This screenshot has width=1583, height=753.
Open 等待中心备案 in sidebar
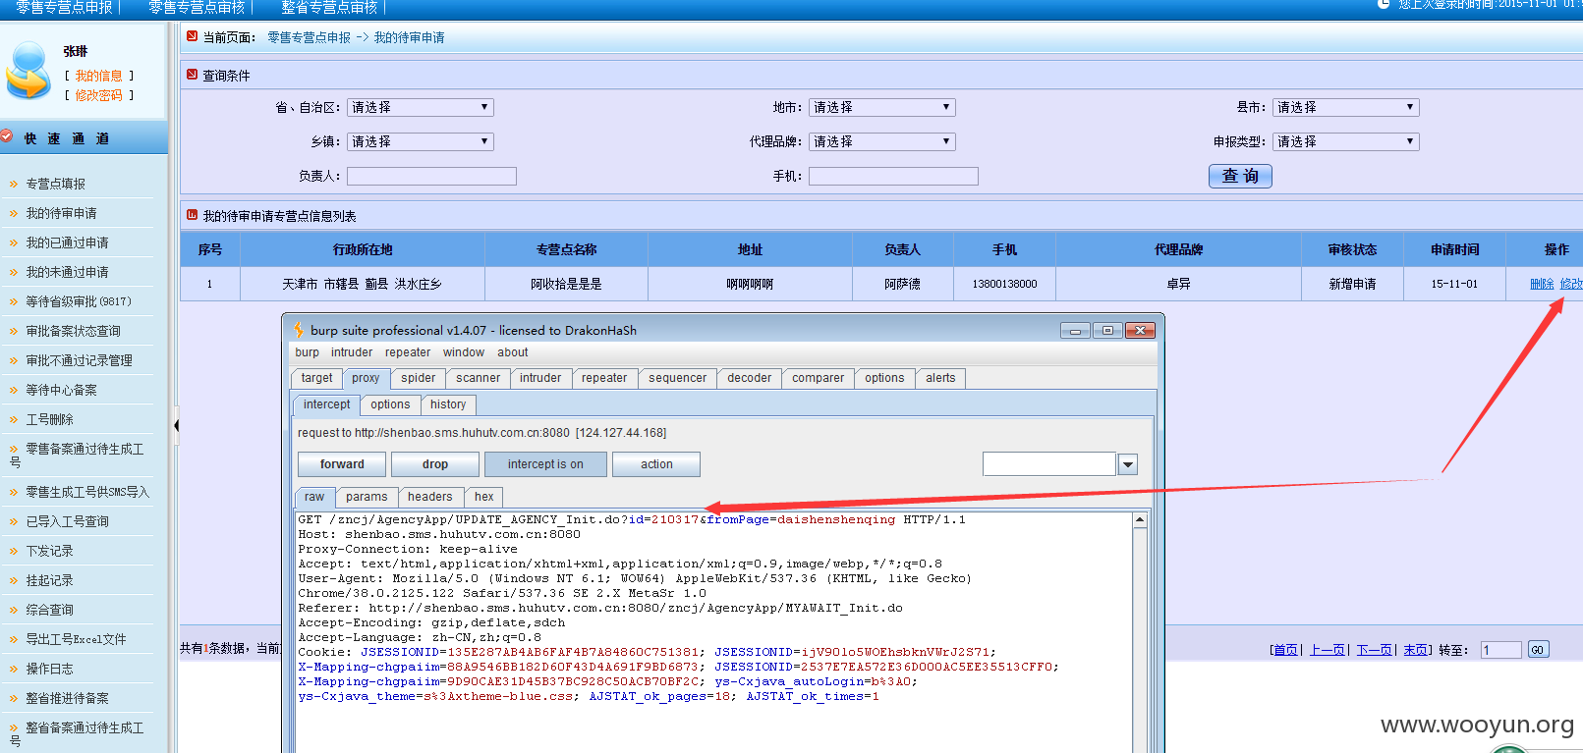click(x=61, y=390)
